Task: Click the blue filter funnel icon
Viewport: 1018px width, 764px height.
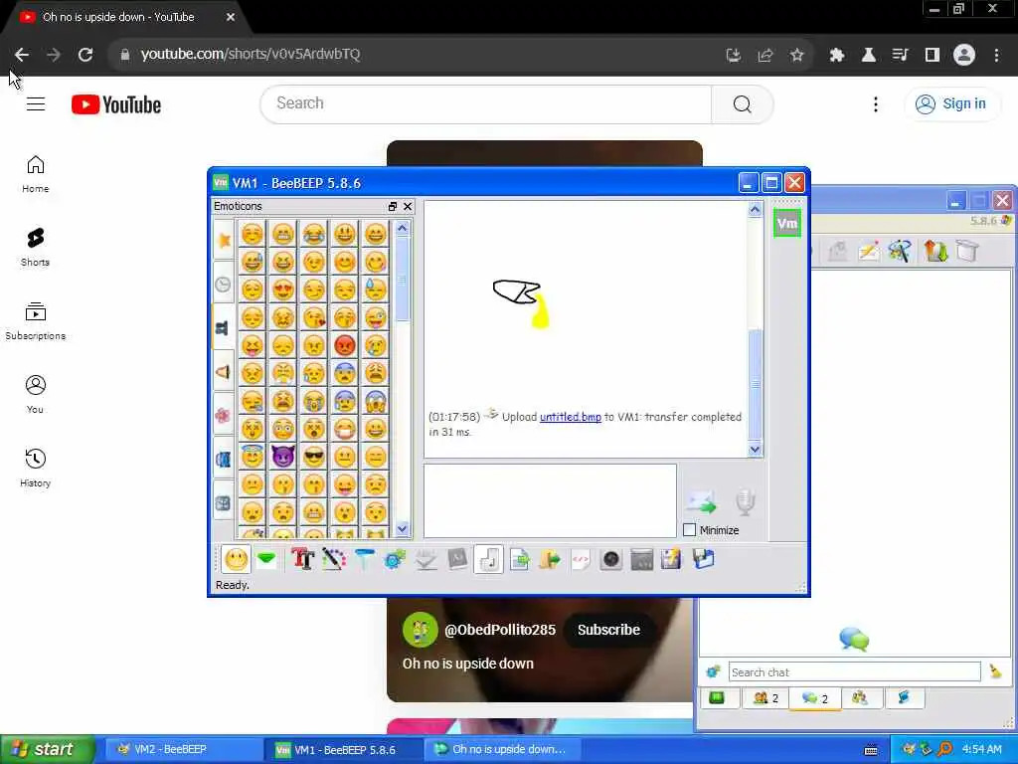Action: (x=364, y=559)
